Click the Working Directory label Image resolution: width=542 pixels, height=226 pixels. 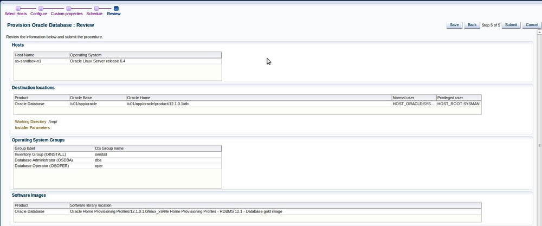pyautogui.click(x=30, y=121)
